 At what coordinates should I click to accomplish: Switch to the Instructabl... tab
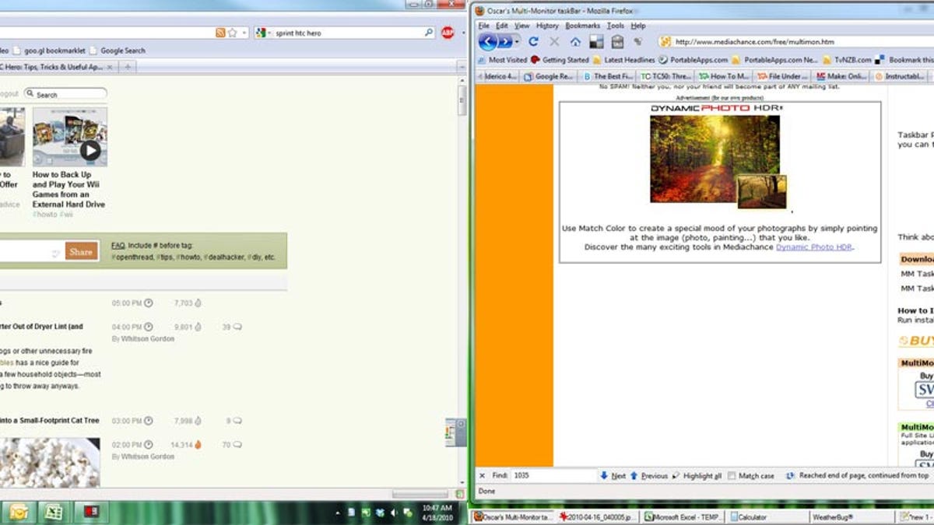tap(898, 76)
